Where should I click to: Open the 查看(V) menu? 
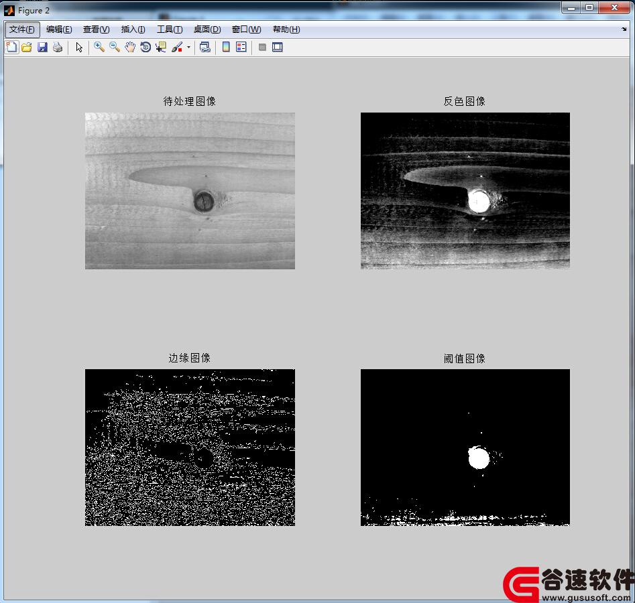coord(97,29)
